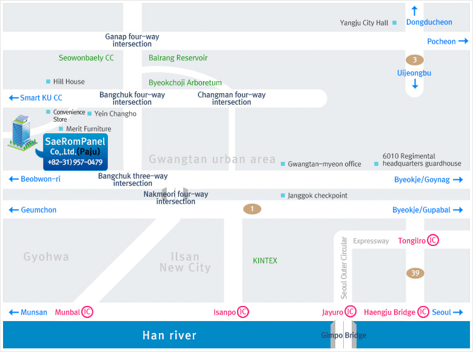Click the Byeokchoji Arboretum label
The image size is (473, 352).
(x=185, y=82)
